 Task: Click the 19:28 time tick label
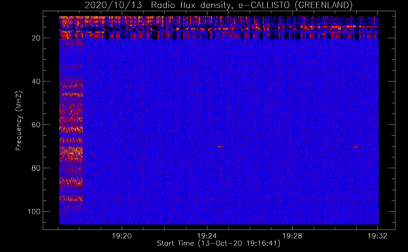point(292,236)
